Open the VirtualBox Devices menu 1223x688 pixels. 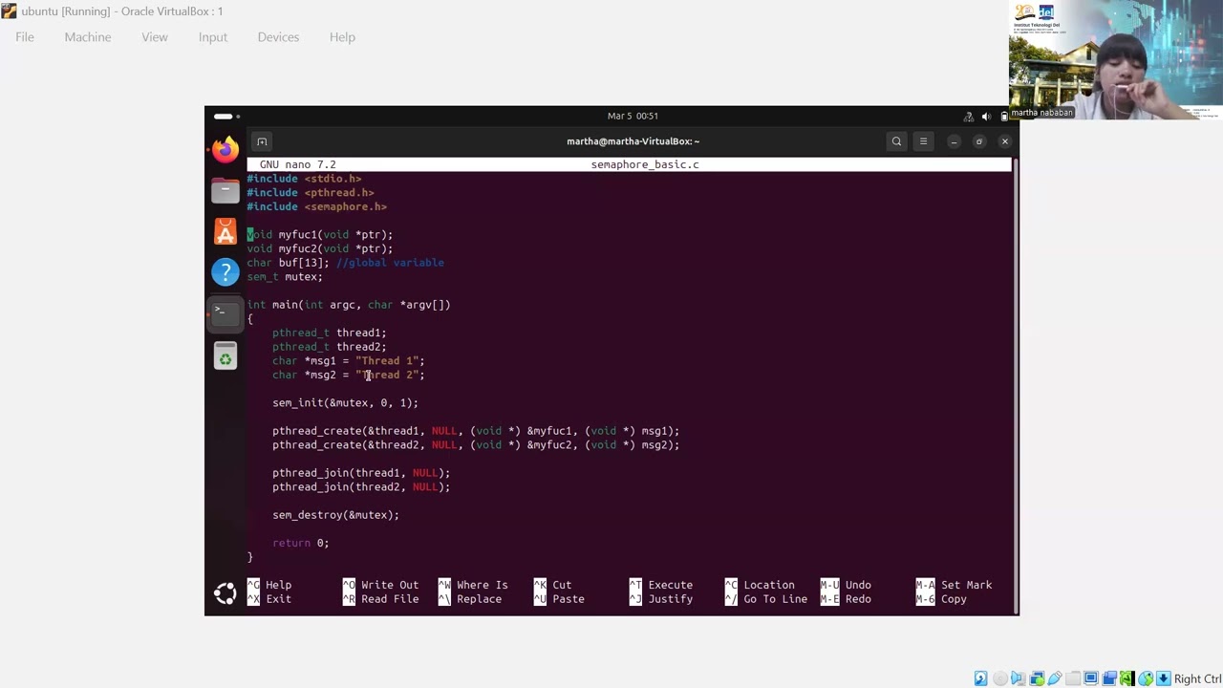click(x=278, y=37)
